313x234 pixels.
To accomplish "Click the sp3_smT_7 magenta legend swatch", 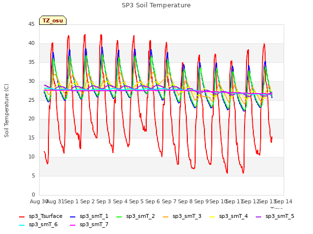I will click(x=73, y=225).
